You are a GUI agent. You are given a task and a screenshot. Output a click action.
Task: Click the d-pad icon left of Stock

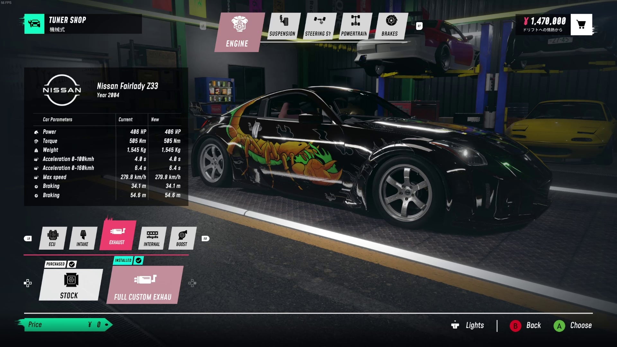[x=28, y=283]
